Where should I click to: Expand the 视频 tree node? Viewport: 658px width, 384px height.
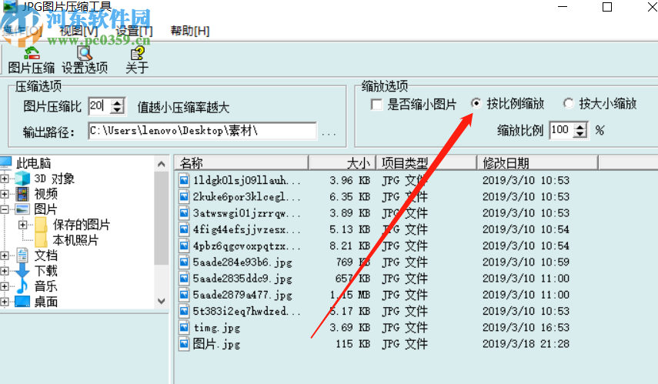(x=4, y=194)
